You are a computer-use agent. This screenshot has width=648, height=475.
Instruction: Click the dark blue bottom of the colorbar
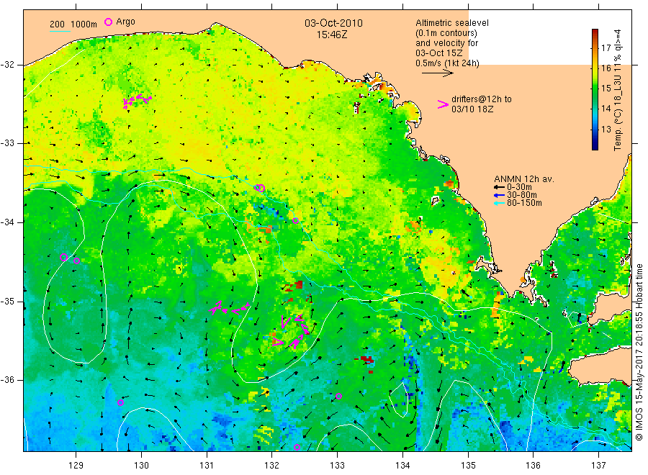point(595,145)
